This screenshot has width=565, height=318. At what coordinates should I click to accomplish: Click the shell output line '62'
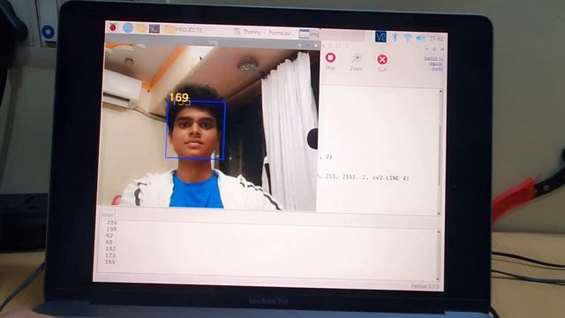[x=109, y=236]
